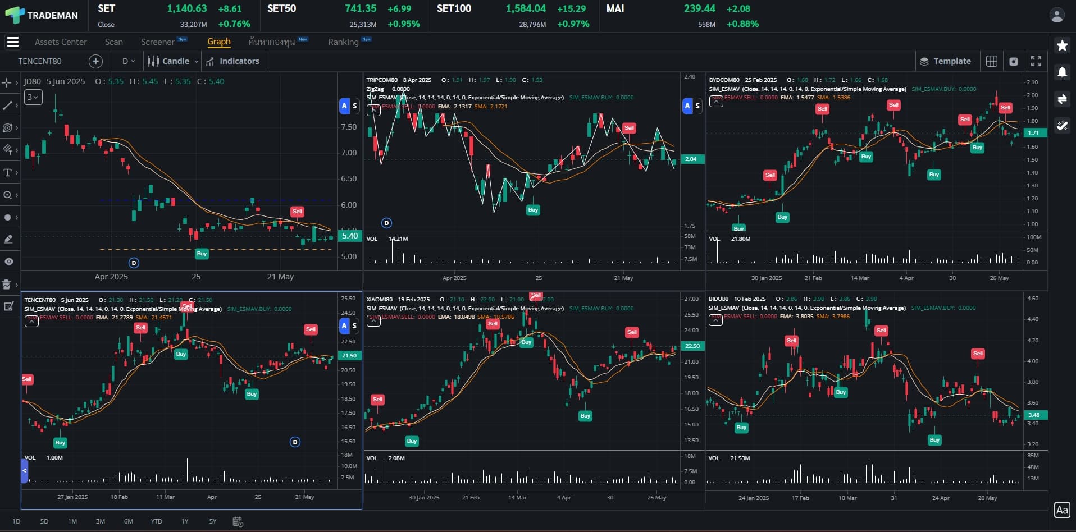Image resolution: width=1076 pixels, height=532 pixels.
Task: Open the bell alerts panel
Action: pyautogui.click(x=1062, y=72)
